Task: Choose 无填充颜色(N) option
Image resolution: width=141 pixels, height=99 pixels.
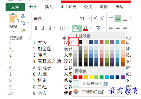Action: click(99, 84)
